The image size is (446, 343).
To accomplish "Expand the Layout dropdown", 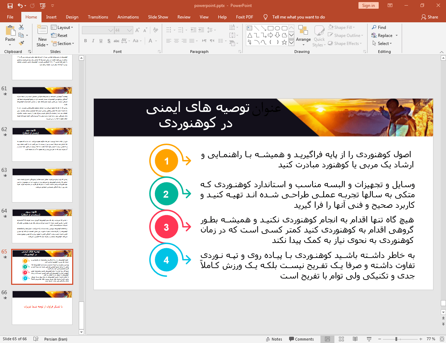I will click(x=62, y=27).
